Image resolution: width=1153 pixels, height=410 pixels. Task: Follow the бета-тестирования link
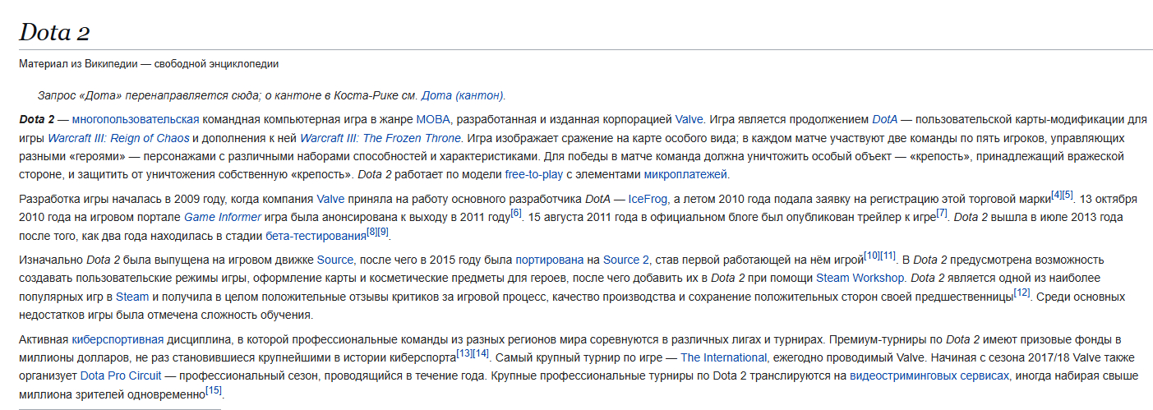click(316, 236)
